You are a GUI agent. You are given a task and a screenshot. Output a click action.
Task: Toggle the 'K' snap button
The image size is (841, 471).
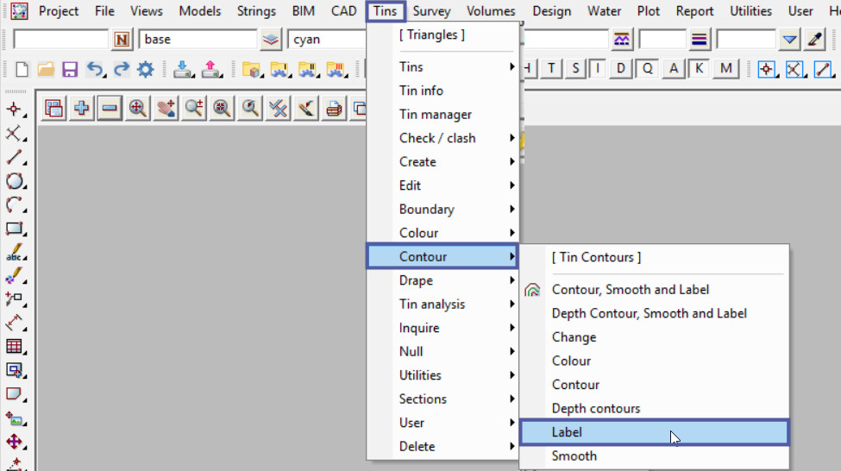pos(699,69)
